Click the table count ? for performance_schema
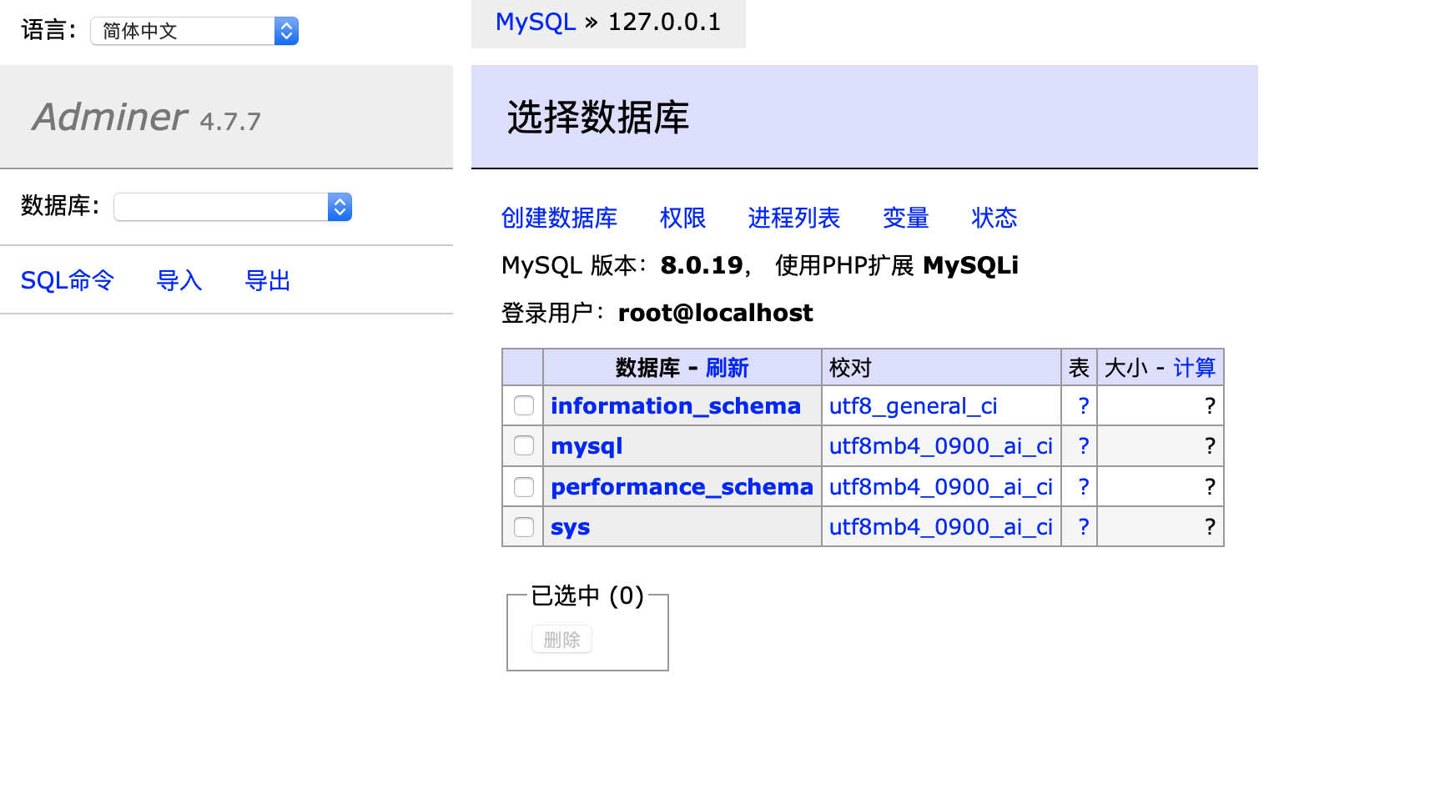Screen dimensions: 1445x809 click(x=1083, y=486)
